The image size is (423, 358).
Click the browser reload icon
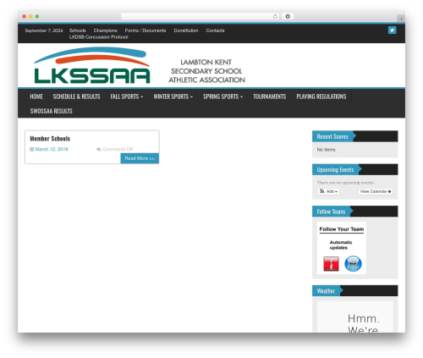click(x=275, y=16)
